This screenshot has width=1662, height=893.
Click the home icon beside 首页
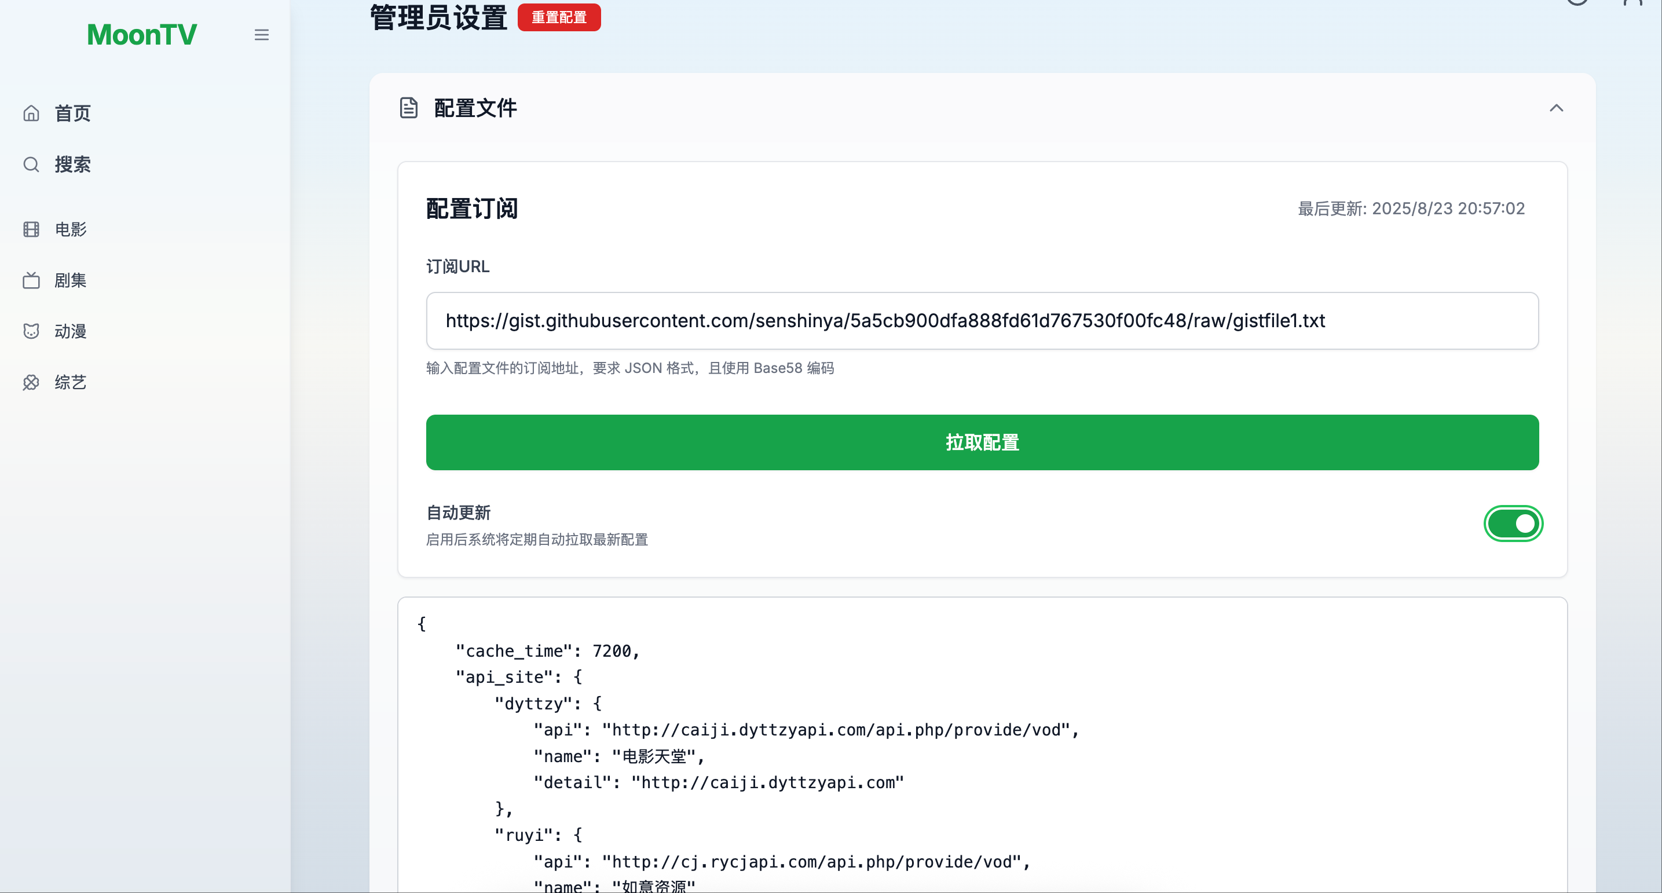coord(31,114)
